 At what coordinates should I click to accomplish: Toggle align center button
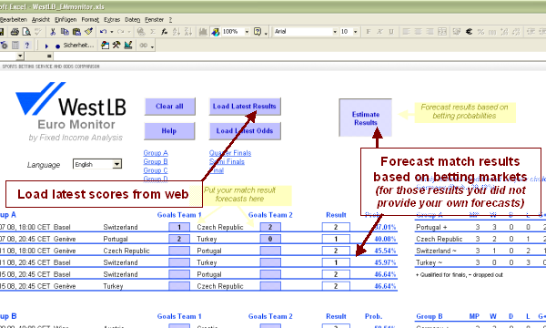(418, 32)
